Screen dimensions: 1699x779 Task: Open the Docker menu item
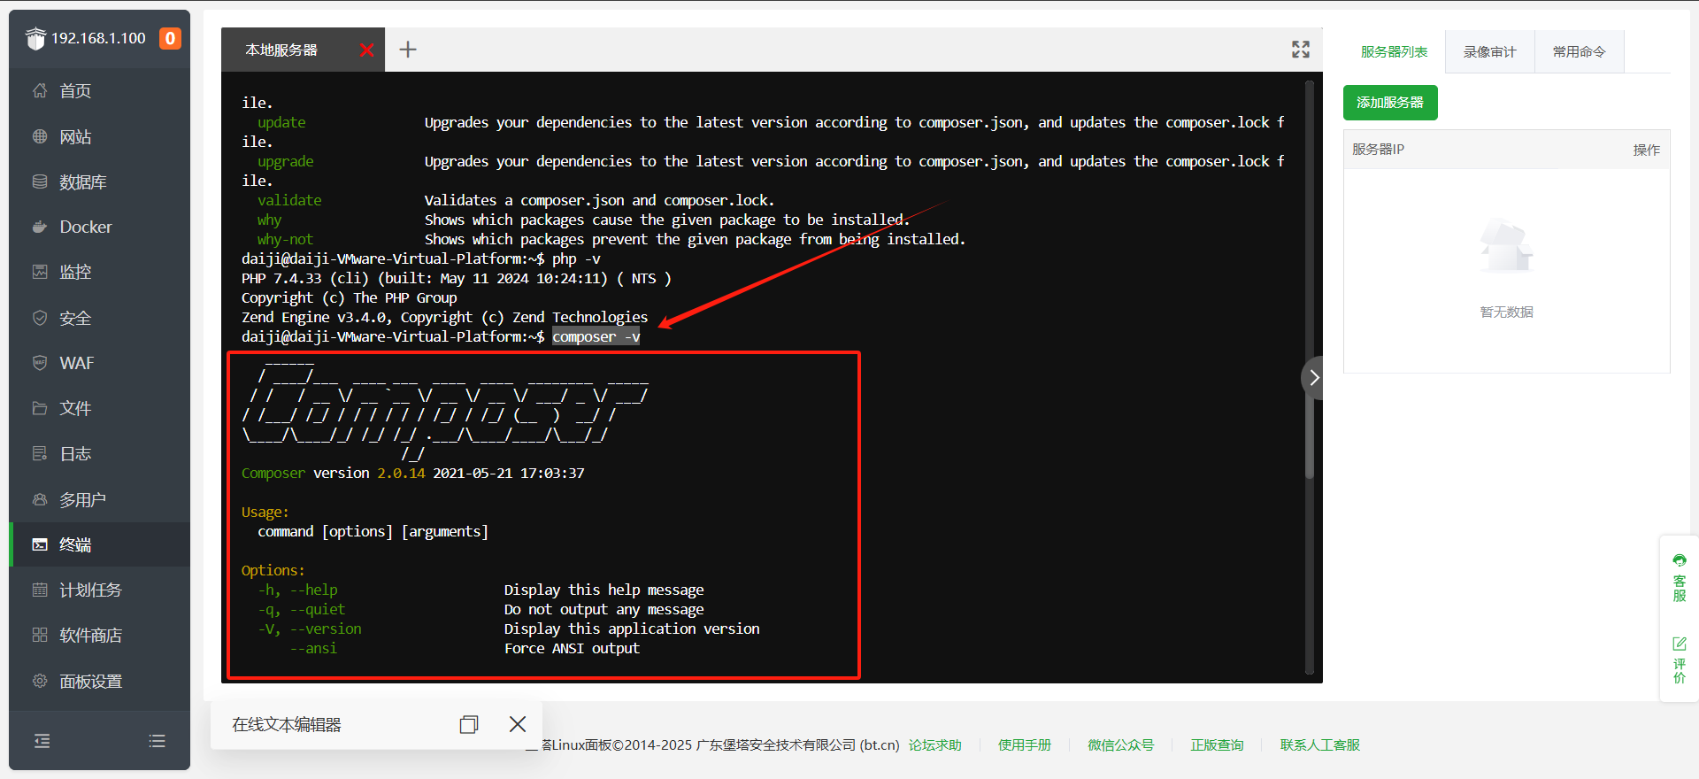(99, 227)
